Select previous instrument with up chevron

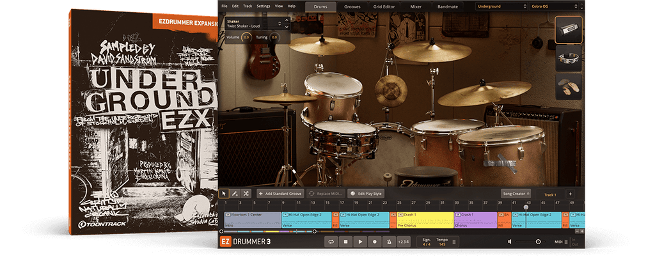(x=287, y=20)
